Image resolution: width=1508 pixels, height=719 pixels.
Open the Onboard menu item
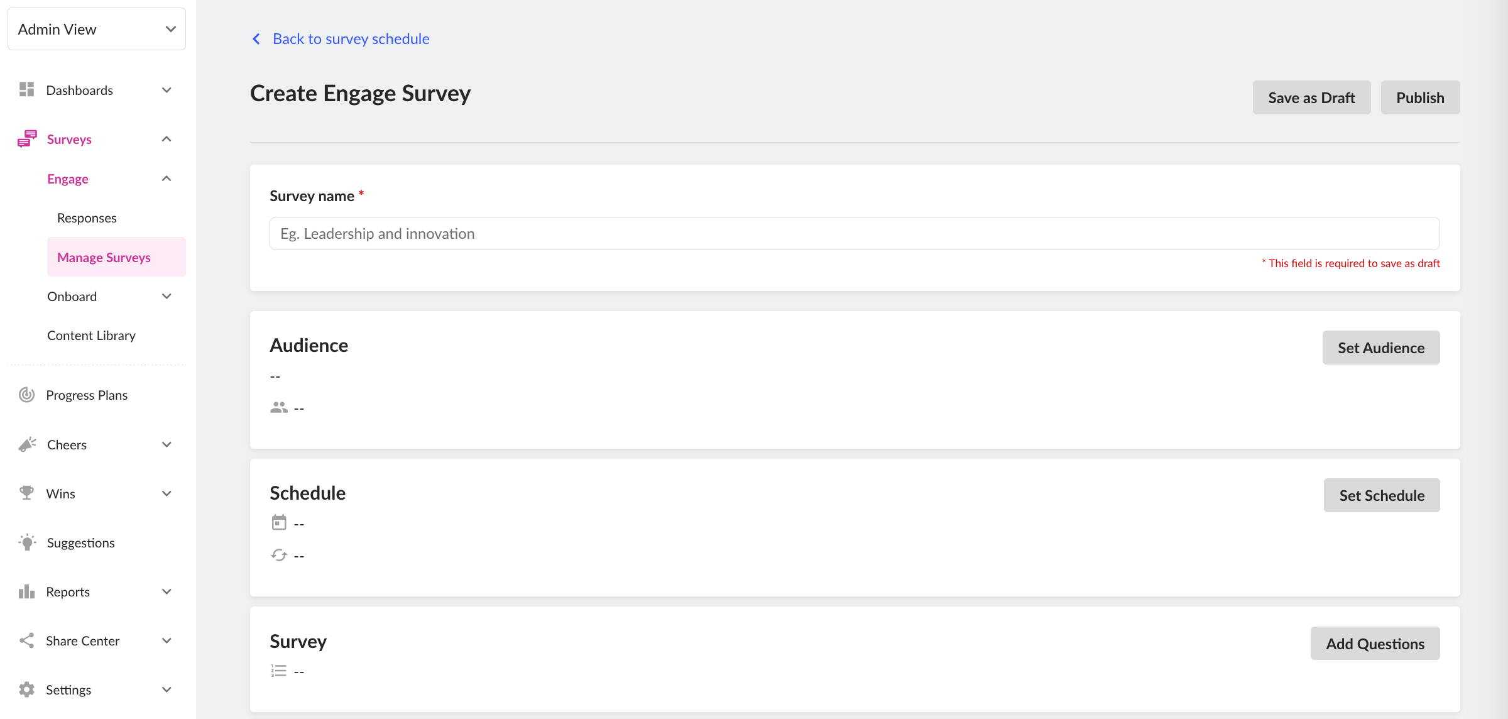pos(72,296)
